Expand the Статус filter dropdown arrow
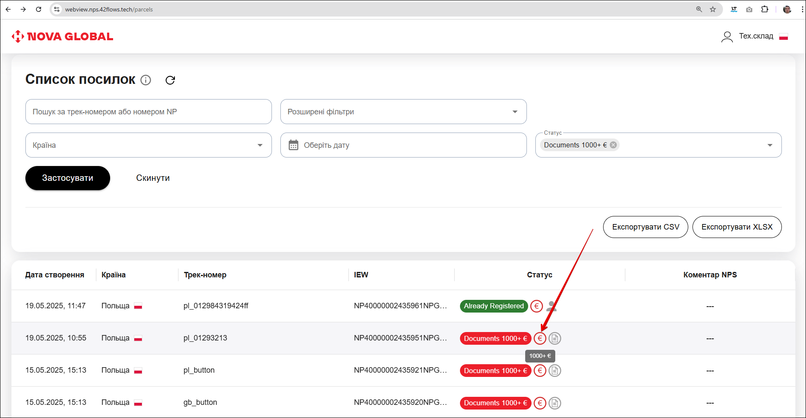The image size is (806, 418). tap(770, 145)
